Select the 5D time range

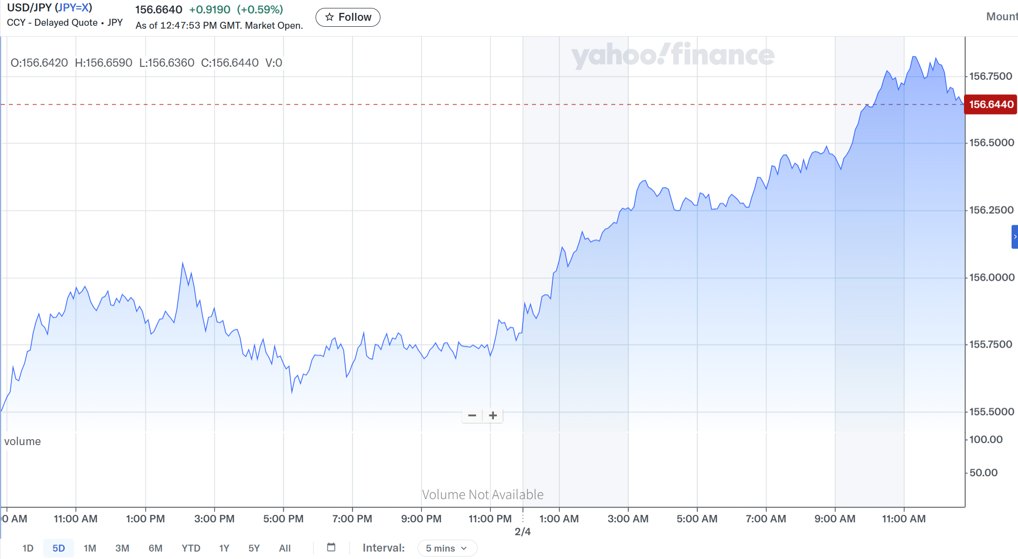(58, 548)
